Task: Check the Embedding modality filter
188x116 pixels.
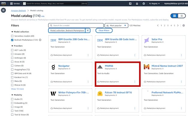Action: (12, 103)
